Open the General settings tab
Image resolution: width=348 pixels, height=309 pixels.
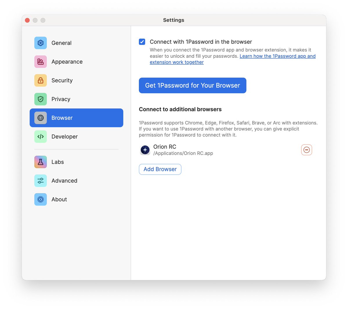pos(76,43)
